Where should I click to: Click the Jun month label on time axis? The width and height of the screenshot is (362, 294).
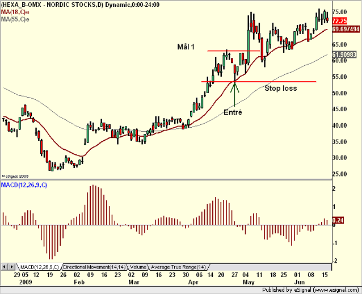pos(300,282)
